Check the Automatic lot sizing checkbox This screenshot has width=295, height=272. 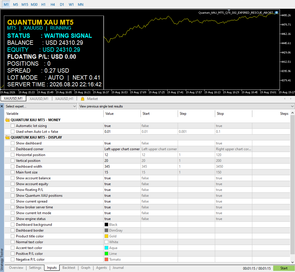(12, 126)
